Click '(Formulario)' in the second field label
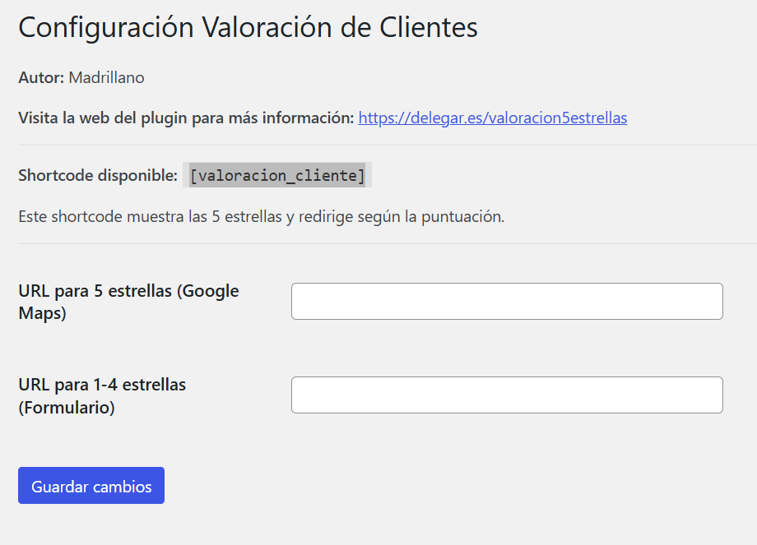Image resolution: width=757 pixels, height=545 pixels. tap(67, 407)
